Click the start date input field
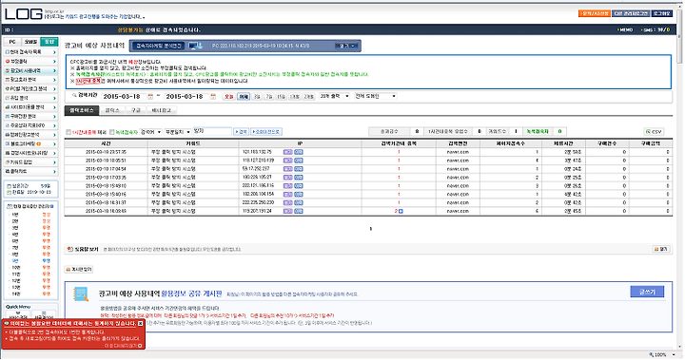Image resolution: width=685 pixels, height=360 pixels. (x=124, y=97)
